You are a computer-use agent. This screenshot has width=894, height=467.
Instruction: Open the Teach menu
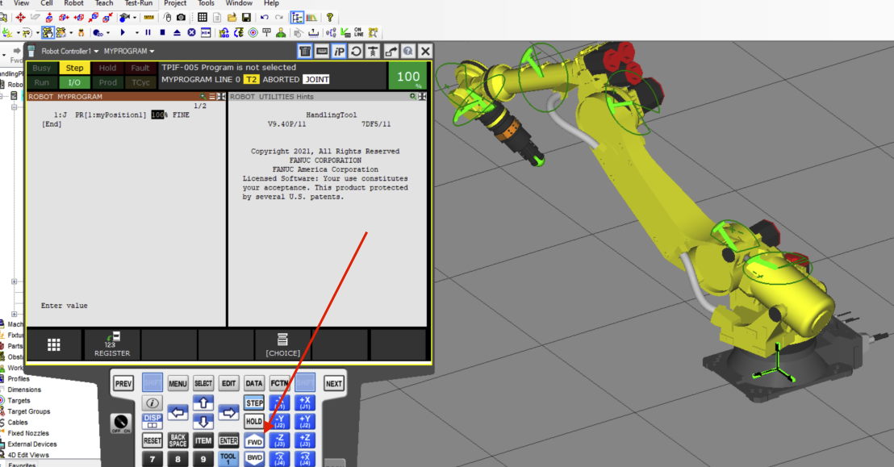click(x=104, y=3)
